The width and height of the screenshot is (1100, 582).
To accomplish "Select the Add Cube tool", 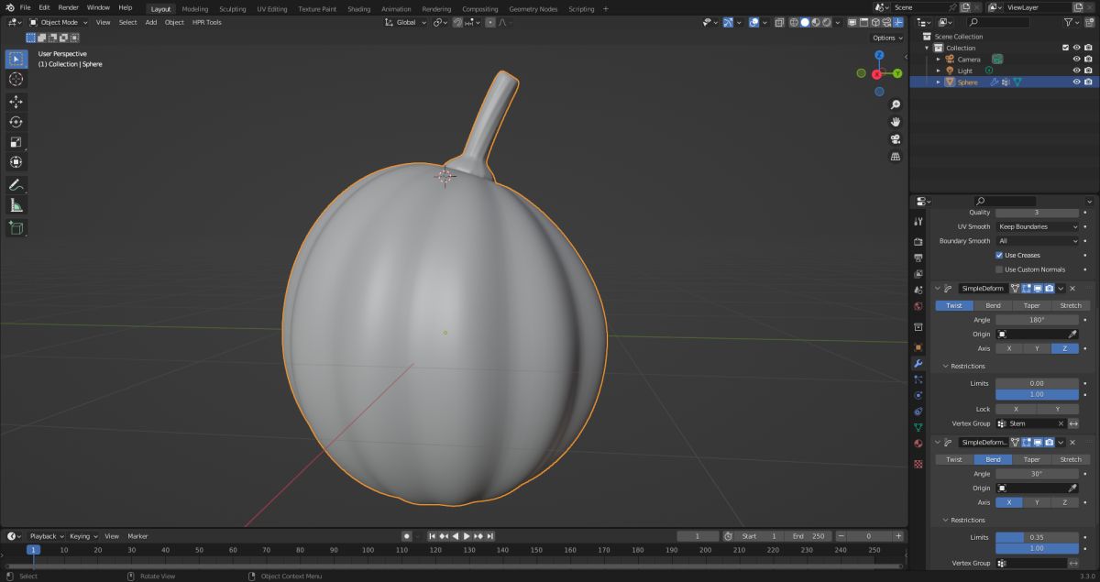I will [x=16, y=228].
